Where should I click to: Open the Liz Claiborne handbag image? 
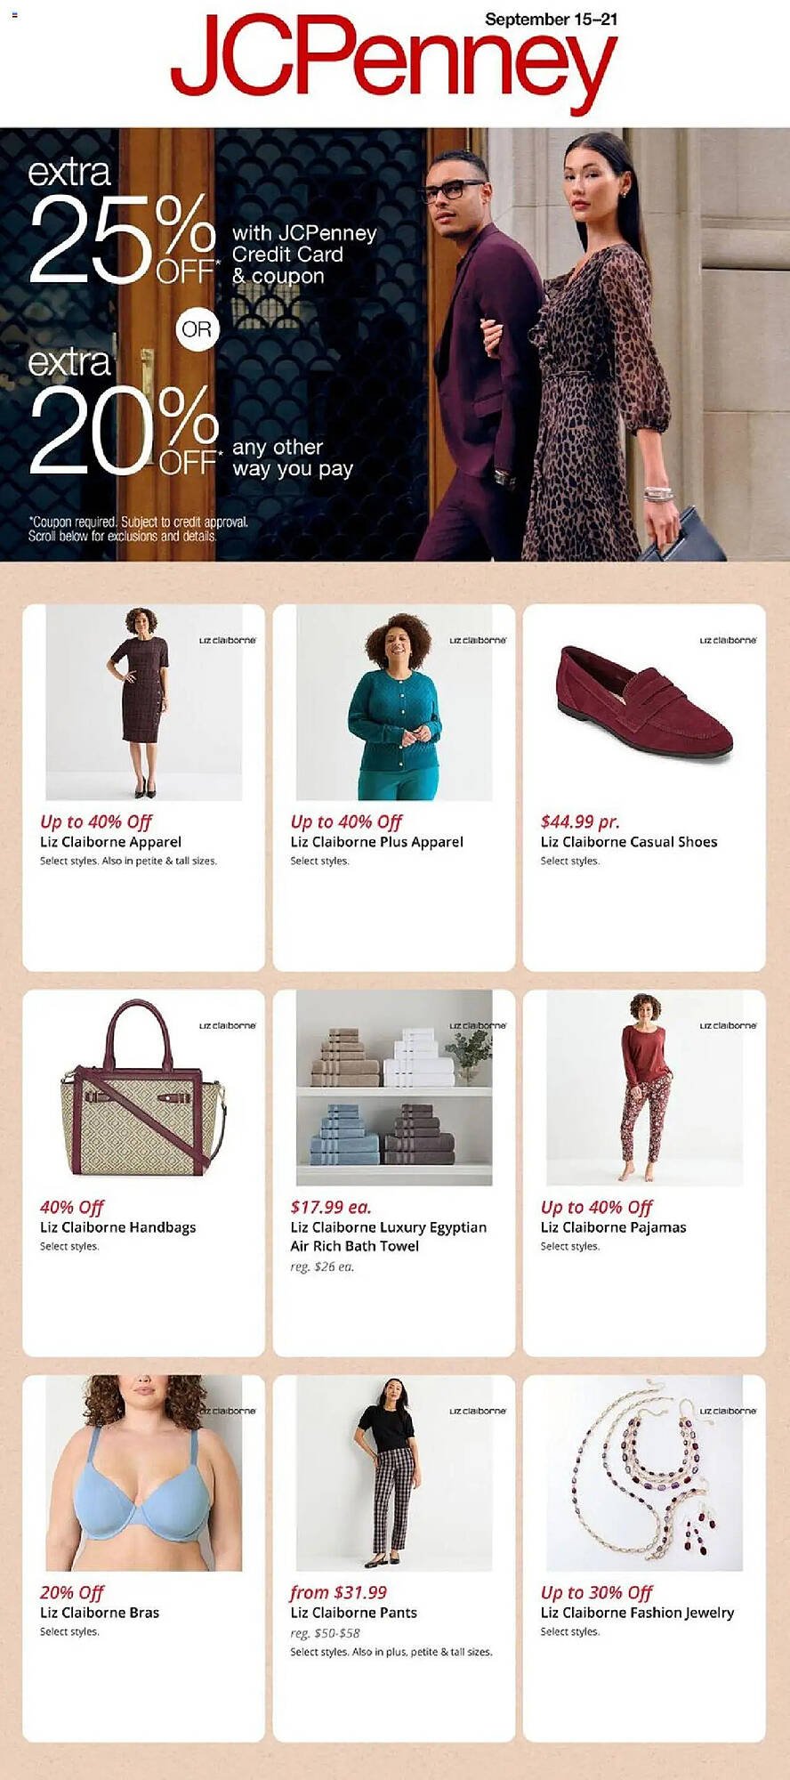(143, 1088)
